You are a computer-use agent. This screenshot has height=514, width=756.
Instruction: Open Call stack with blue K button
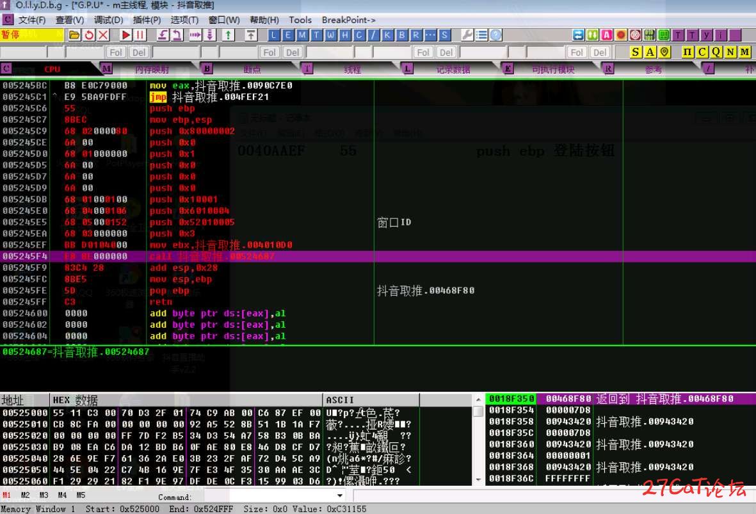388,35
